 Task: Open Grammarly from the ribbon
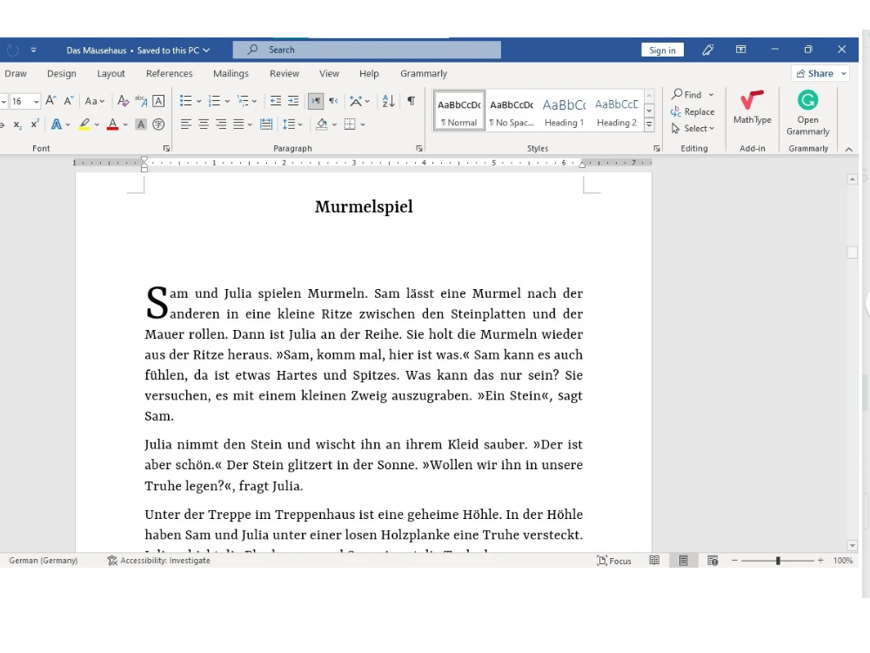point(808,112)
